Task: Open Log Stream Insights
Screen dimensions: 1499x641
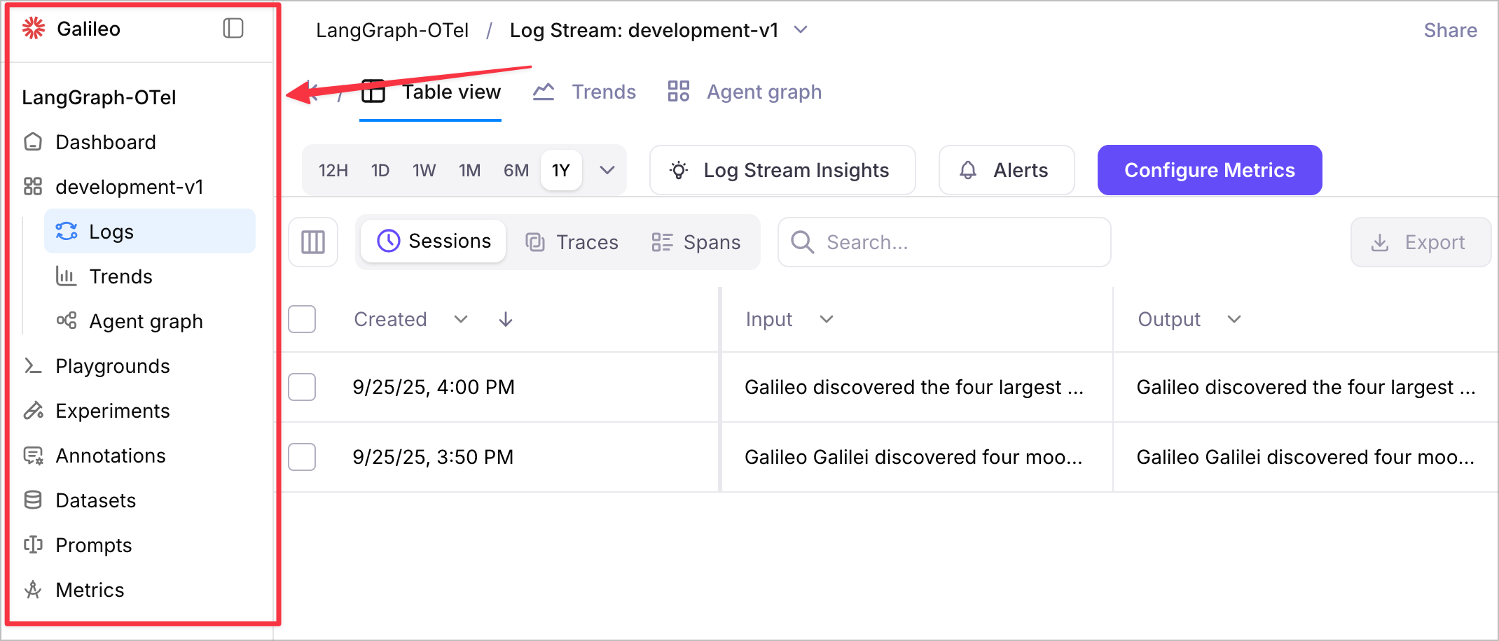Action: 782,170
